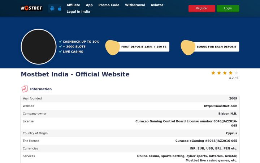
Task: Click the Cyprus value
Action: tap(231, 133)
